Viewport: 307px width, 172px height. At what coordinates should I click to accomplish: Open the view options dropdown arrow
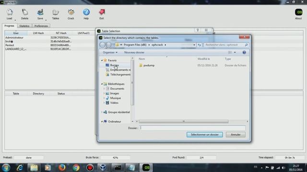(x=235, y=52)
